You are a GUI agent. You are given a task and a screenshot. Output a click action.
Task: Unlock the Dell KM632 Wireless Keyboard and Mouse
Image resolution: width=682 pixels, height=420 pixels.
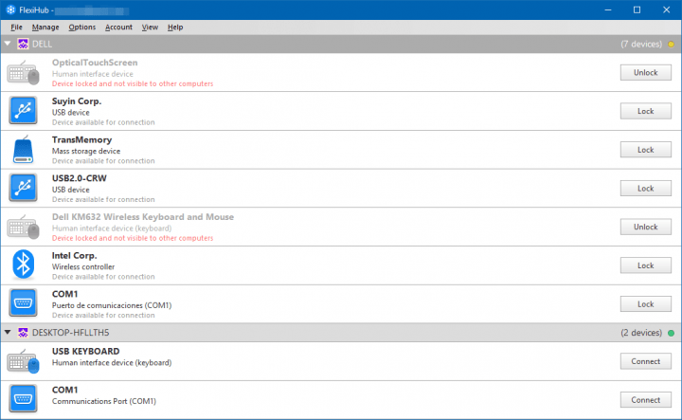point(645,227)
